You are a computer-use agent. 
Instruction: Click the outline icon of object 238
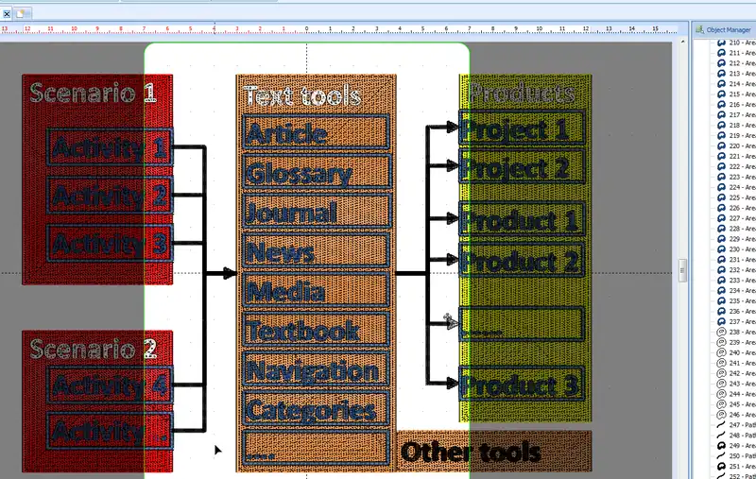[721, 333]
